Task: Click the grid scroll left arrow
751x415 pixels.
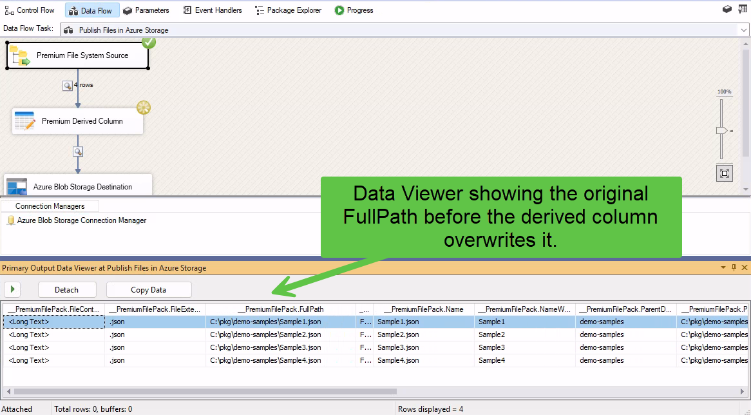Action: pyautogui.click(x=8, y=392)
